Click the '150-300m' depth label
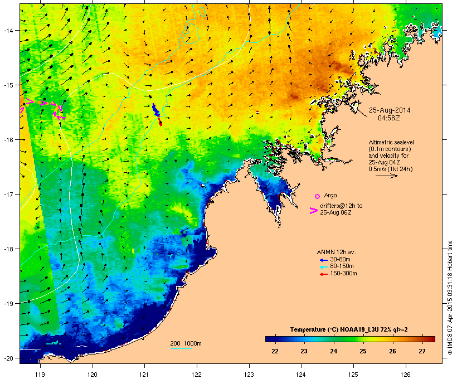 (x=343, y=274)
